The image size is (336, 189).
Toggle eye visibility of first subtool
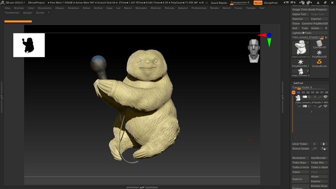pos(325,97)
